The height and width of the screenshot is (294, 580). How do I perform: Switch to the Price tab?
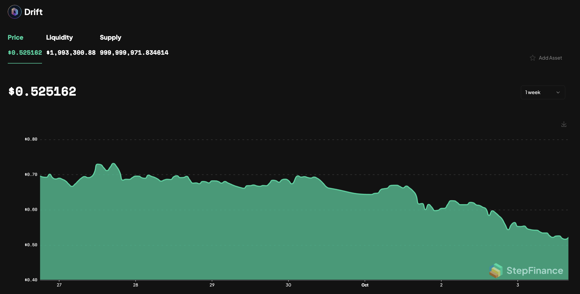point(16,37)
